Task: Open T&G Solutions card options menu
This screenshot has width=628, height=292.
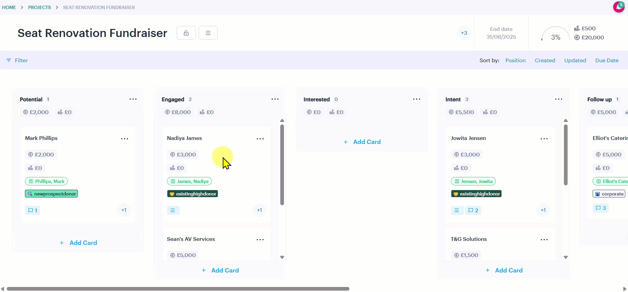Action: pos(544,240)
